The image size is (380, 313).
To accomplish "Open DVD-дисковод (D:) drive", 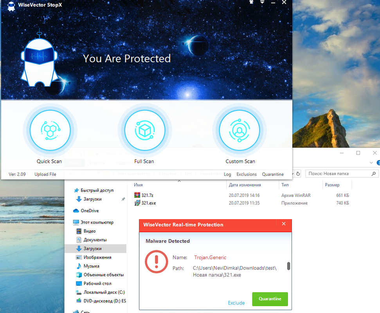I will point(104,301).
